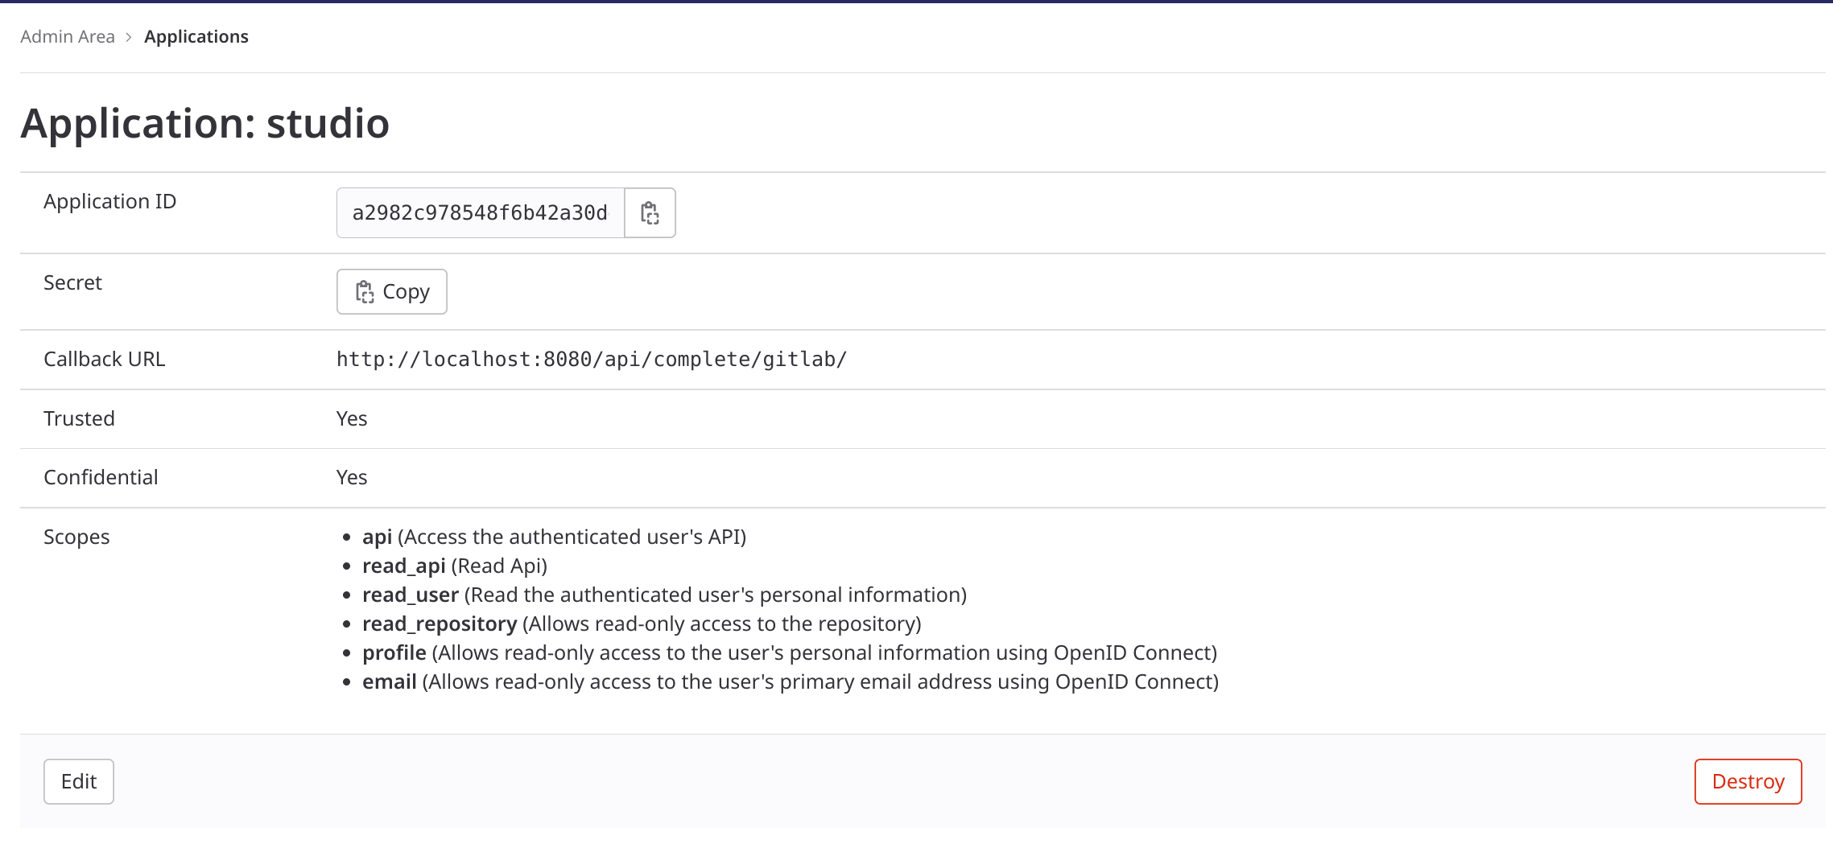The height and width of the screenshot is (844, 1833).
Task: Click the 'Callback URL' label
Action: [105, 359]
